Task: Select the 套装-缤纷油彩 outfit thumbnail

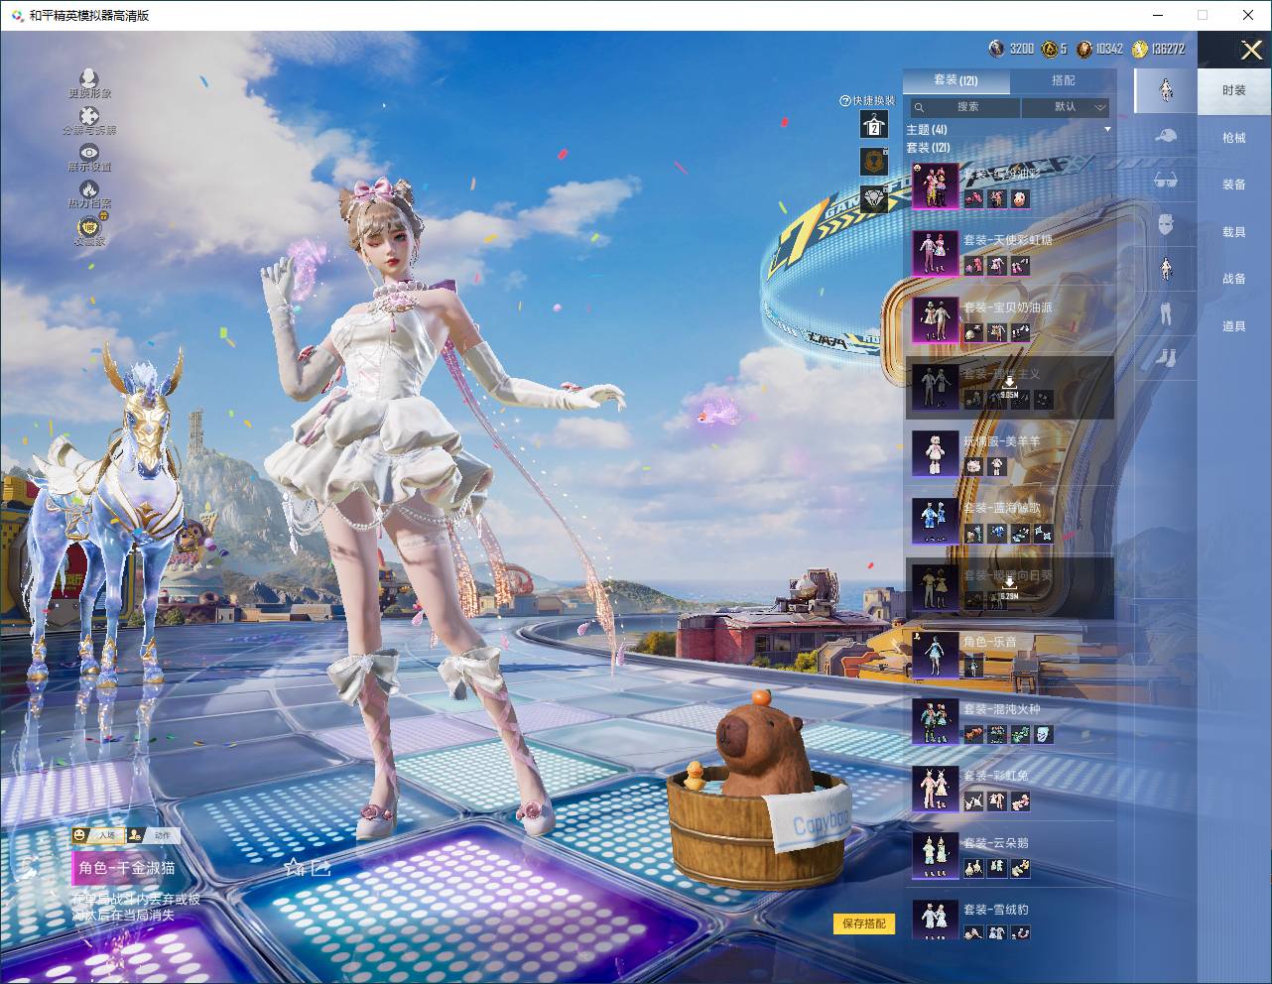Action: [x=935, y=185]
